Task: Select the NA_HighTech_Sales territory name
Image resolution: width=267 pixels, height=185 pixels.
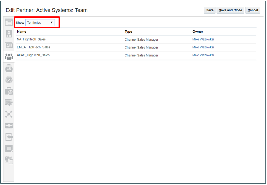Action: coord(31,39)
